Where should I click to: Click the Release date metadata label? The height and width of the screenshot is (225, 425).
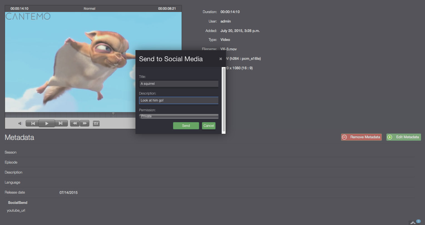[15, 192]
